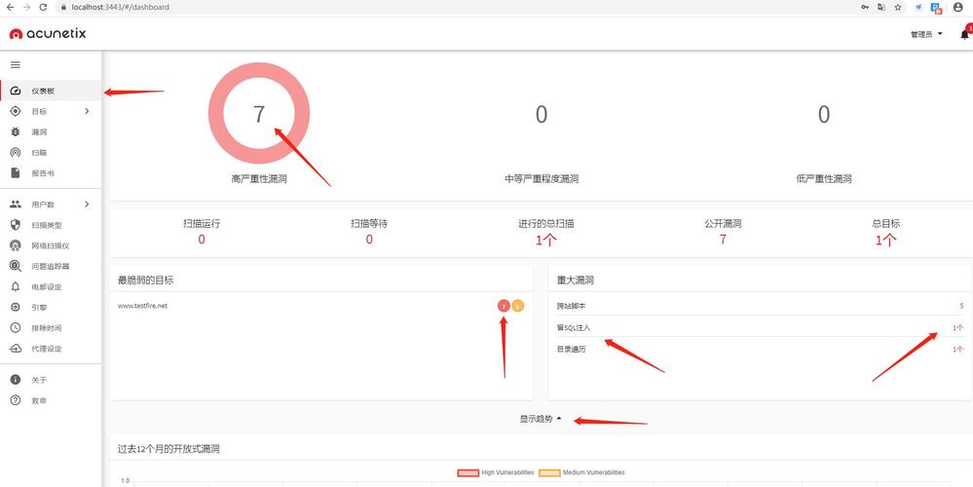This screenshot has height=487, width=973.
Task: Open the 目录遍历 vulnerability row
Action: [760, 349]
